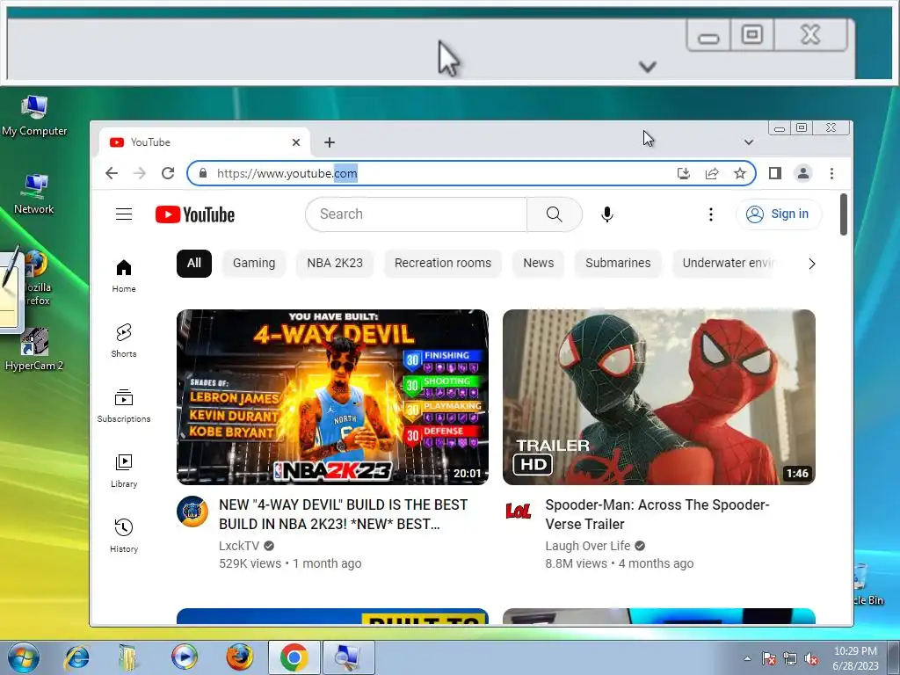Click Chrome taskbar button
The image size is (900, 675).
294,657
